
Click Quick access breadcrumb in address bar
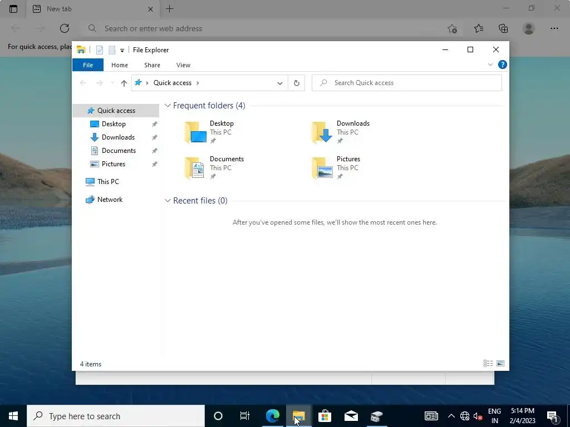click(173, 83)
